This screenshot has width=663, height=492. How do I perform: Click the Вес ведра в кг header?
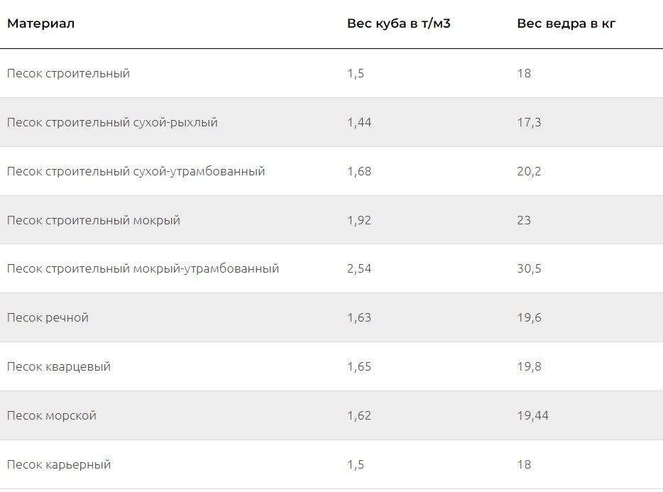pyautogui.click(x=566, y=23)
